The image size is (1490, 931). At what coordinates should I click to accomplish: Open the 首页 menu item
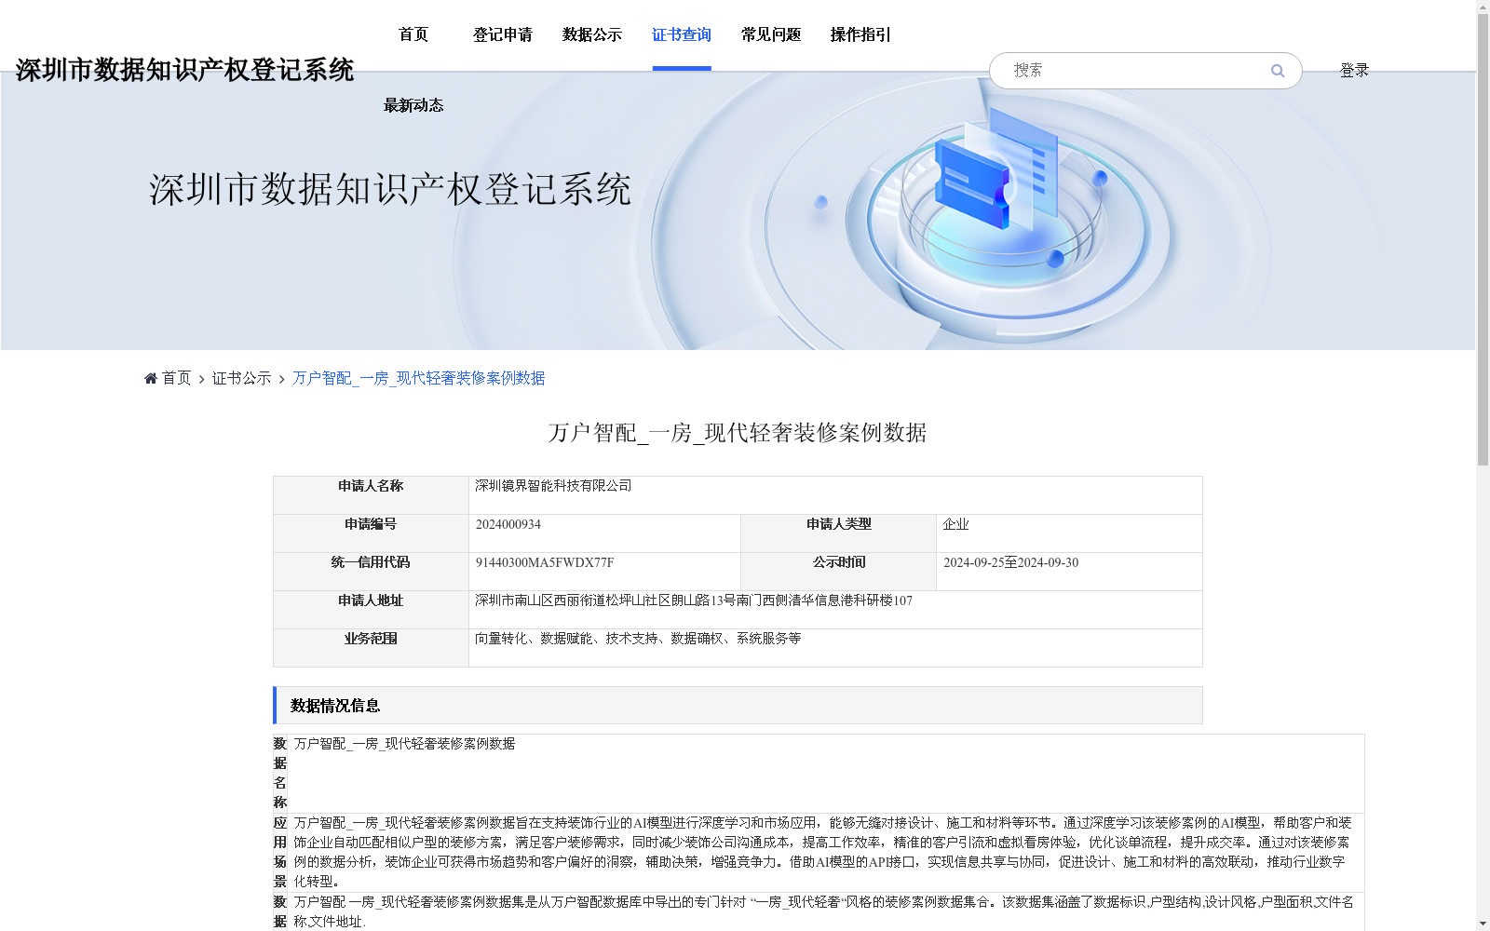[x=413, y=34]
